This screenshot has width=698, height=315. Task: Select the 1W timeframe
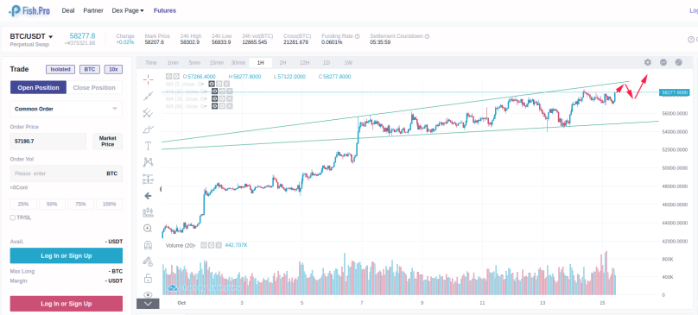coord(348,63)
